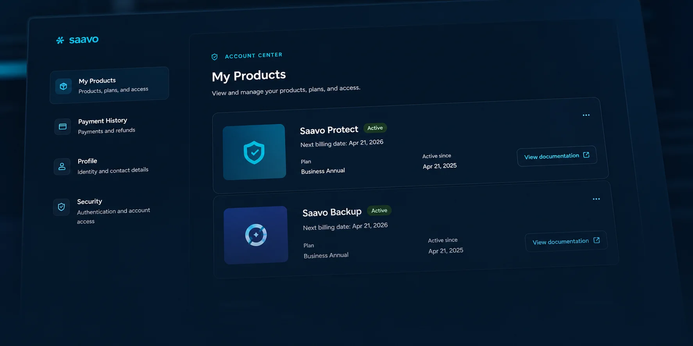Image resolution: width=693 pixels, height=346 pixels.
Task: Click external-link icon in Saavo Protect card
Action: (586, 155)
